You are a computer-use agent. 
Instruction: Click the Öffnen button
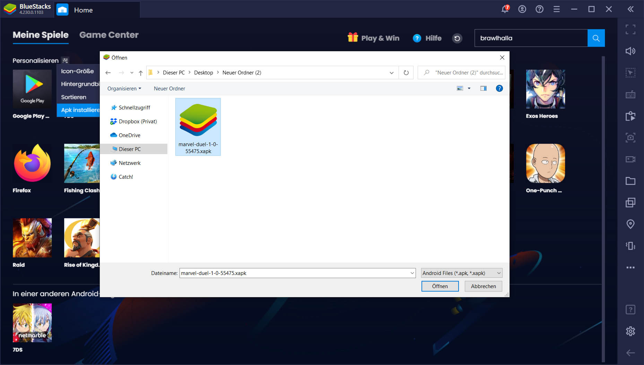point(440,286)
